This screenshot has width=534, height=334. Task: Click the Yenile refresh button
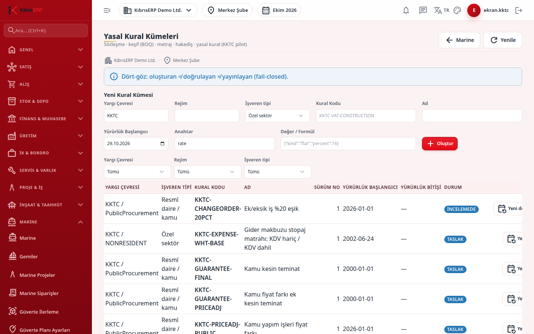(x=503, y=40)
